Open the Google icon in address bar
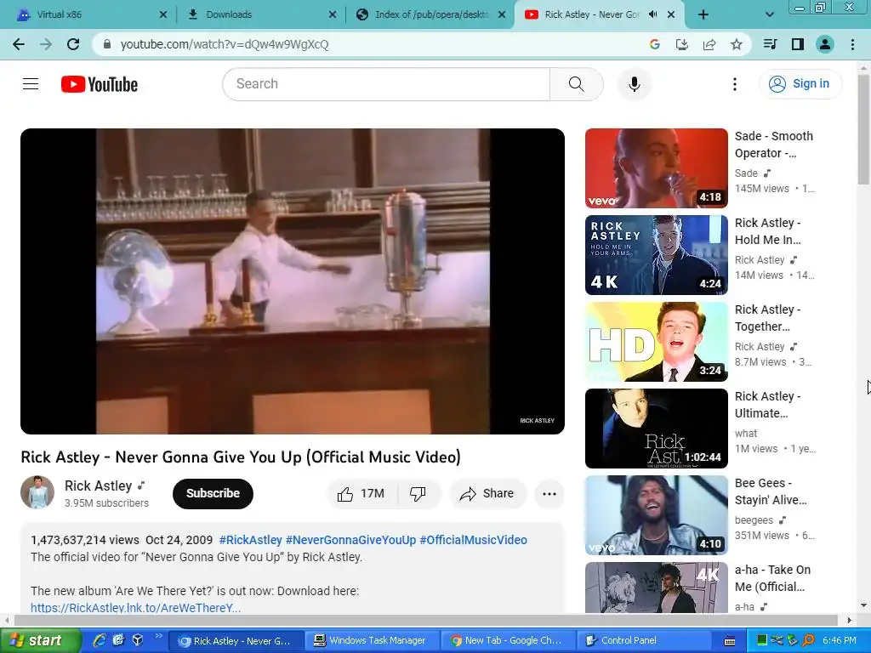871x653 pixels. 654,44
